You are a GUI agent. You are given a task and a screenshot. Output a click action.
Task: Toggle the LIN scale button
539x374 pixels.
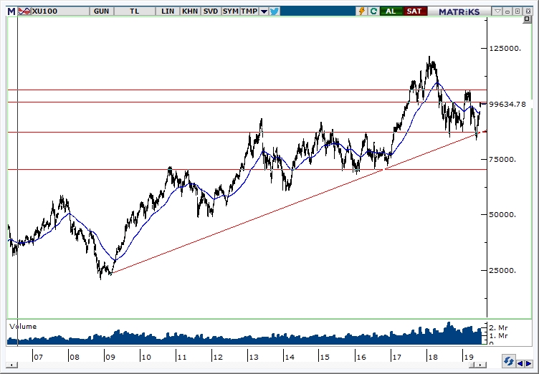pos(168,11)
